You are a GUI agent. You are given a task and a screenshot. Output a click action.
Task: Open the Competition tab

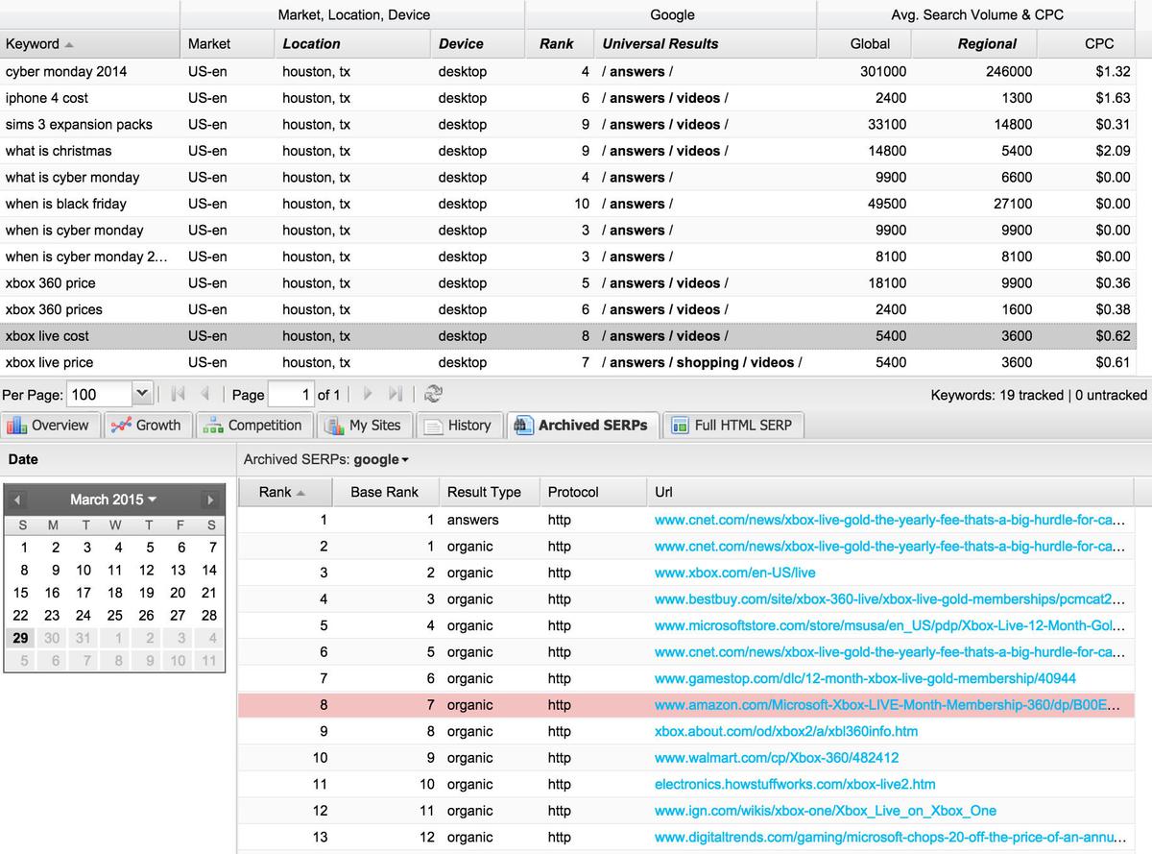pos(254,426)
